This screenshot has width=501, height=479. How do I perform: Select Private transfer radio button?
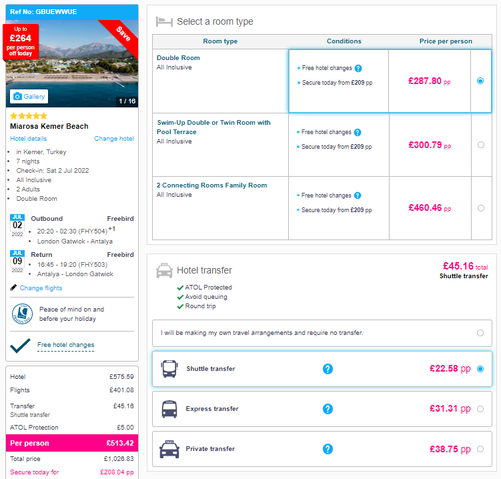[480, 449]
